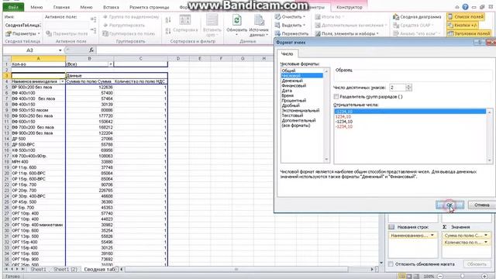Open Количество по полю field dropdown in Значения
This screenshot has height=279, width=496.
(x=486, y=243)
